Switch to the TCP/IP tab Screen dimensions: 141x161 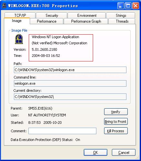20,15
